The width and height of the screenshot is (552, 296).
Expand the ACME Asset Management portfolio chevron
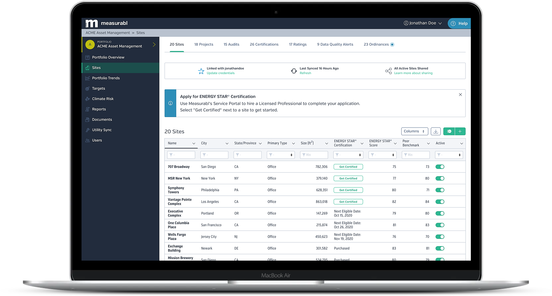point(154,45)
